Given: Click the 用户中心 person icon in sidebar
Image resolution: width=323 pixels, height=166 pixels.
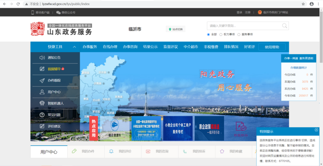Looking at the screenshot, I should (42, 92).
